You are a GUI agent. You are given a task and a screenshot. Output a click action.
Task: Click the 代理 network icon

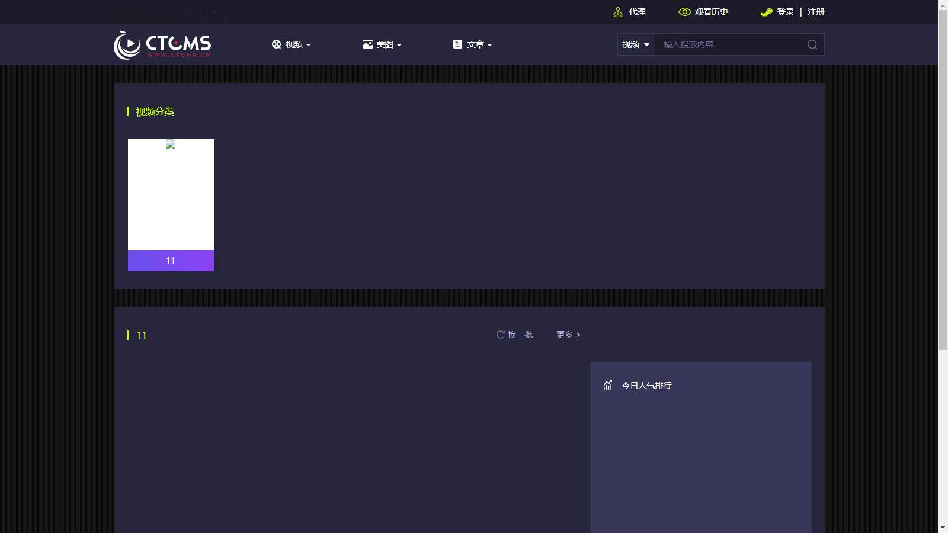coord(618,12)
